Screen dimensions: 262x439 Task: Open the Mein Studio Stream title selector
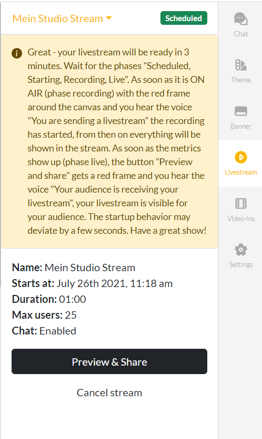[62, 18]
